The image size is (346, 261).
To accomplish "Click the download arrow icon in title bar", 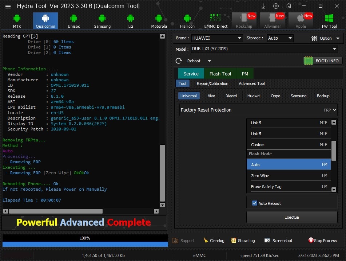I will pyautogui.click(x=263, y=6).
